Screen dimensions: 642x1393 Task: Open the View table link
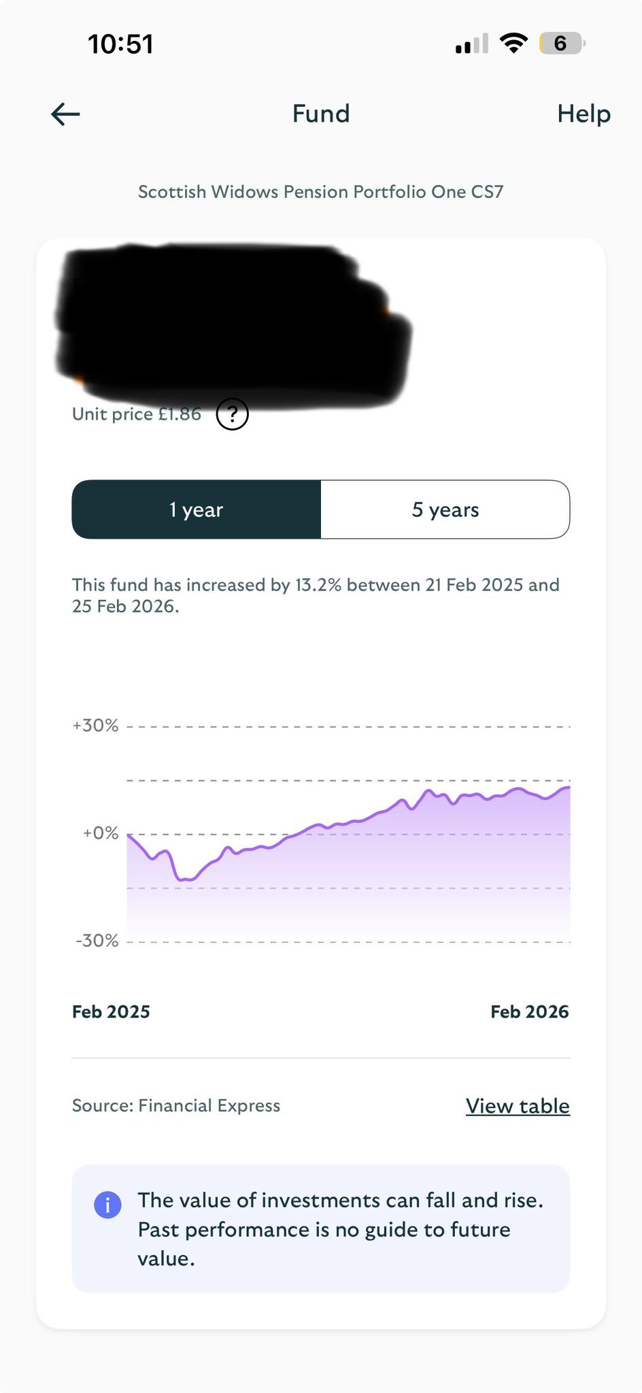[x=518, y=1106]
